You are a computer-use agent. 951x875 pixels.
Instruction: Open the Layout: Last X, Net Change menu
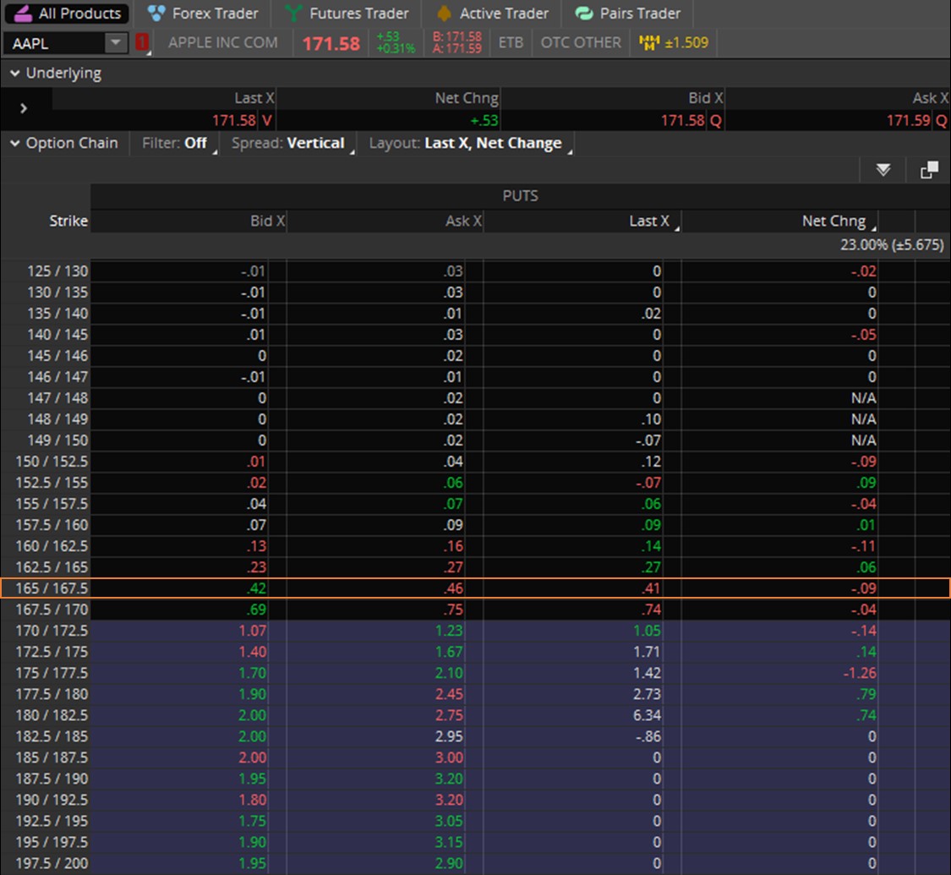(x=466, y=144)
